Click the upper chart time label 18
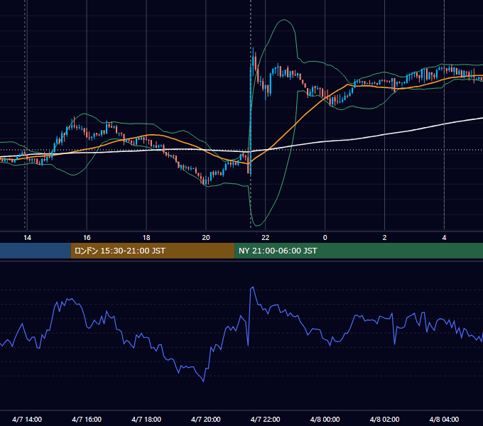483x426 pixels. click(x=146, y=238)
